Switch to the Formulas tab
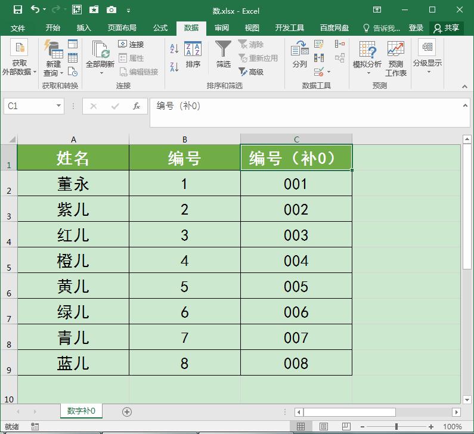The width and height of the screenshot is (474, 434). coord(160,28)
